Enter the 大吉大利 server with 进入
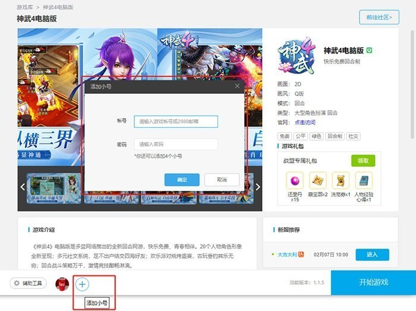The height and width of the screenshot is (311, 416). pos(372,255)
